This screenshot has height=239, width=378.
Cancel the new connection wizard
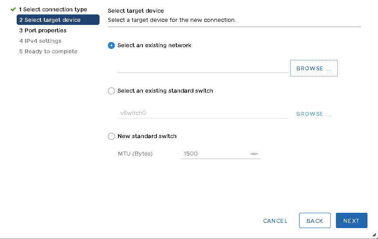coord(275,221)
